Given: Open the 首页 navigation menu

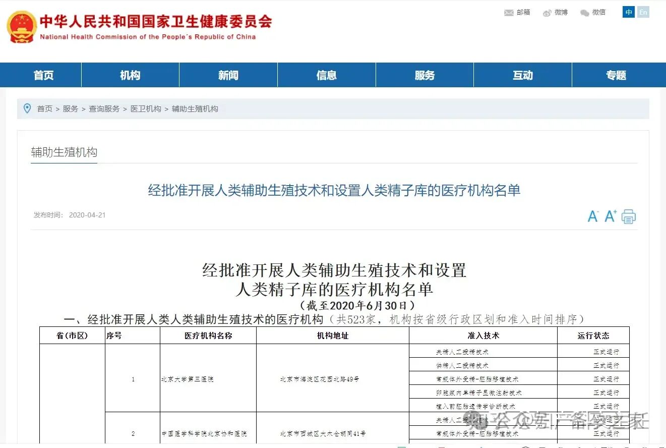Looking at the screenshot, I should coord(42,75).
